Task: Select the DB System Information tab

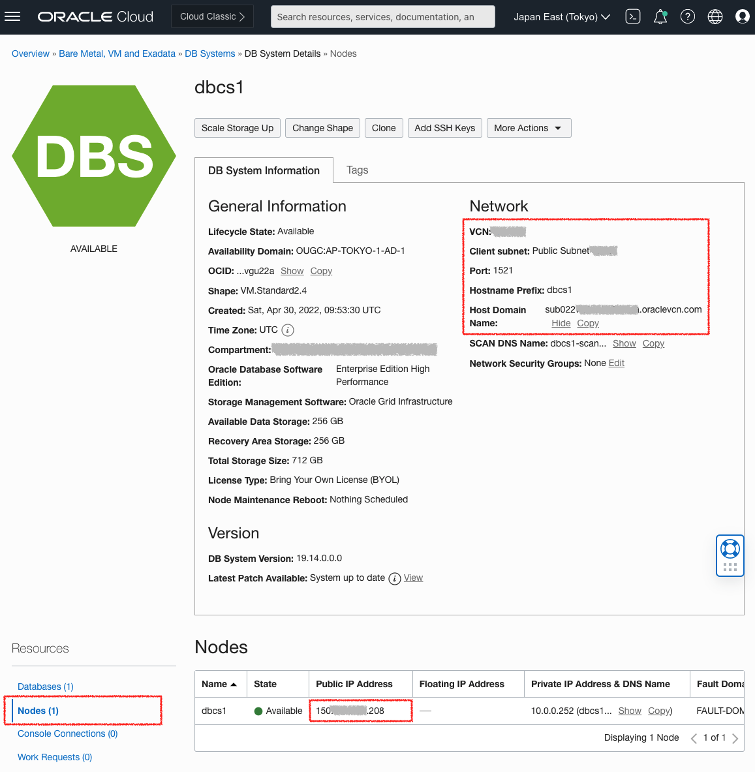Action: point(264,170)
